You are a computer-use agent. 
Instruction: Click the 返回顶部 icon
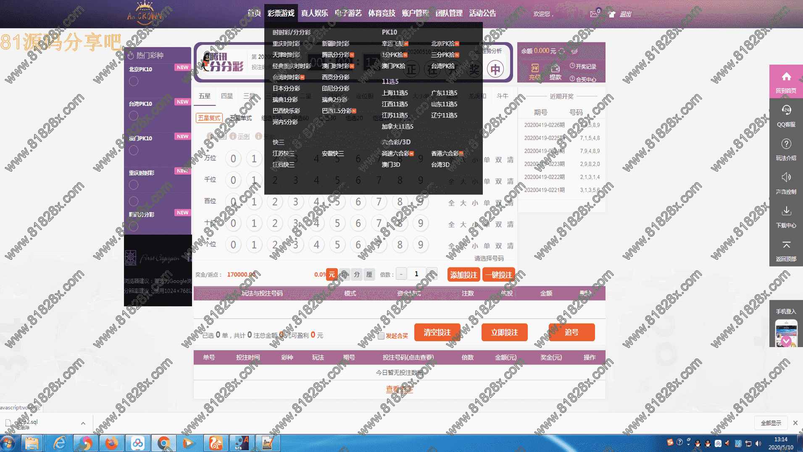click(x=786, y=245)
